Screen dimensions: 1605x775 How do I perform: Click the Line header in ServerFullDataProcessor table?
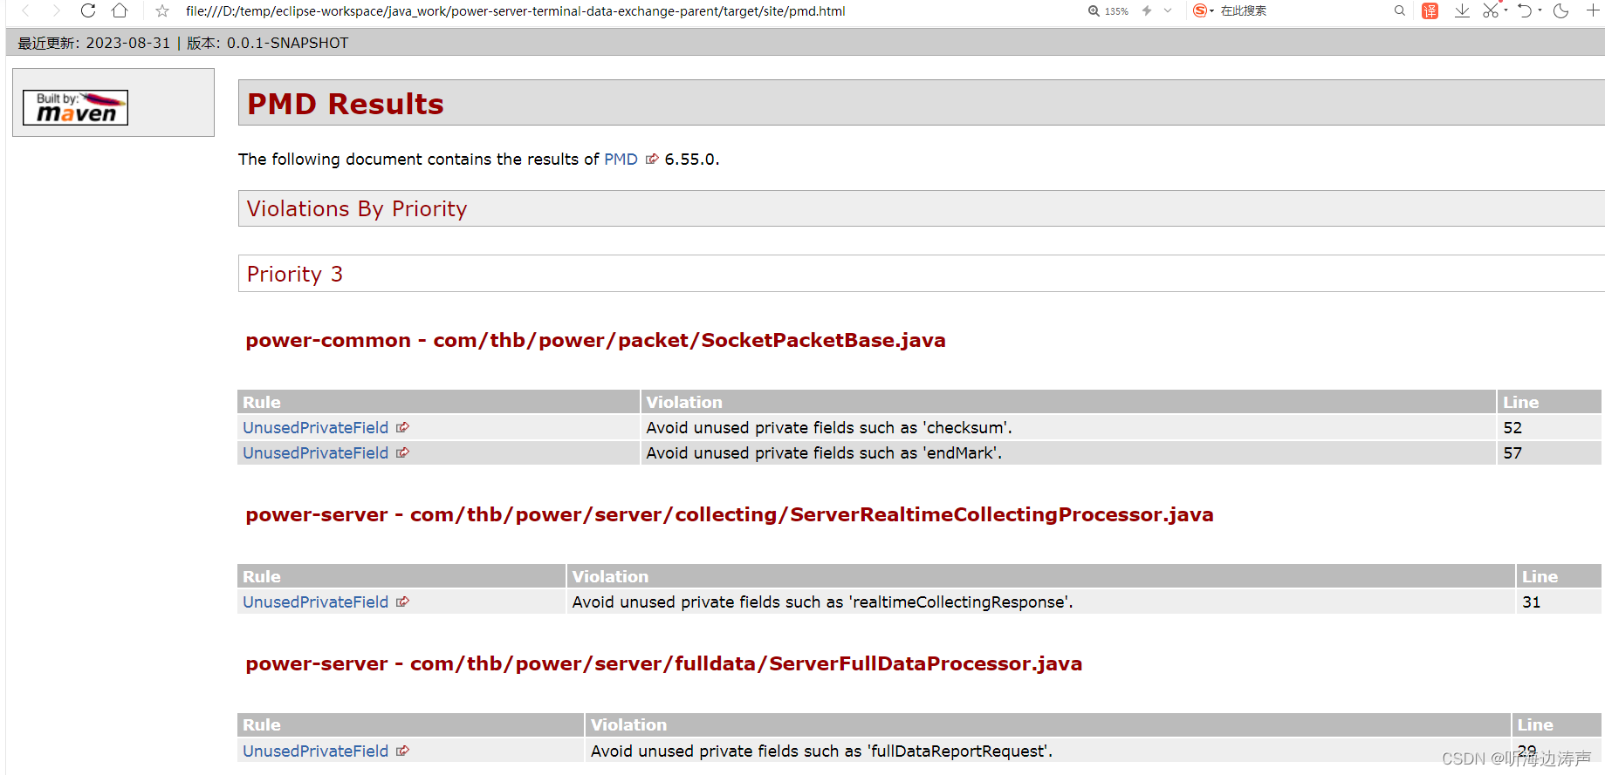pyautogui.click(x=1556, y=724)
